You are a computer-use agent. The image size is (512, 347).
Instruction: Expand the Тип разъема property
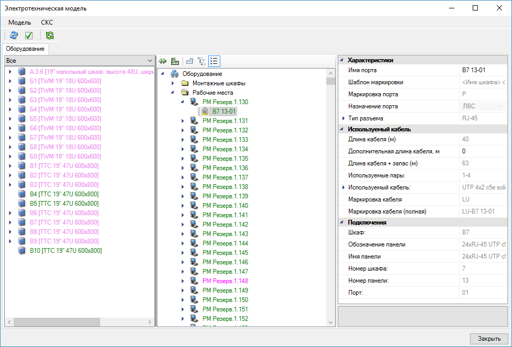pos(343,118)
